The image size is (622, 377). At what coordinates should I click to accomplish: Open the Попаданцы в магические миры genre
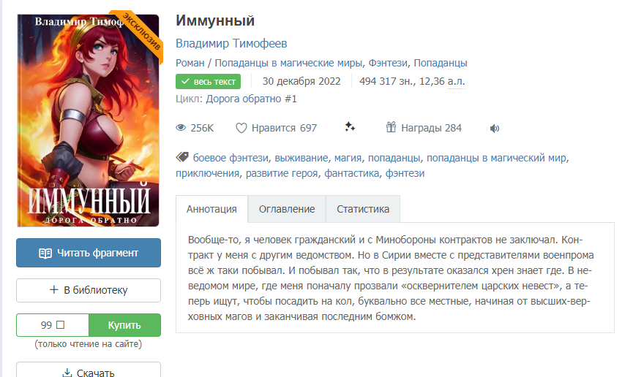click(288, 63)
